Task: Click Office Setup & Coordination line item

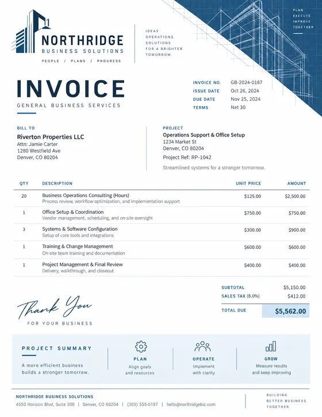Action: [x=72, y=212]
